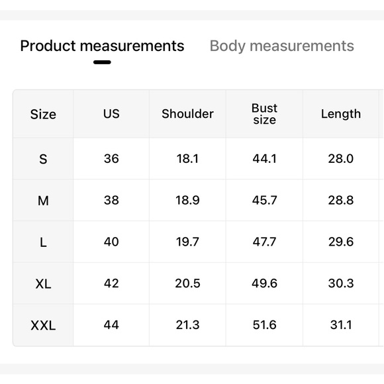Click the bust size 51.6 cell
384x384 pixels.
click(x=264, y=325)
